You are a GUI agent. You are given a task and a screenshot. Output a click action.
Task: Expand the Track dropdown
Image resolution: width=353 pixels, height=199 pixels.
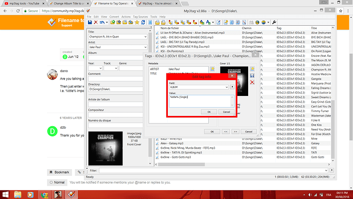[x=116, y=68]
